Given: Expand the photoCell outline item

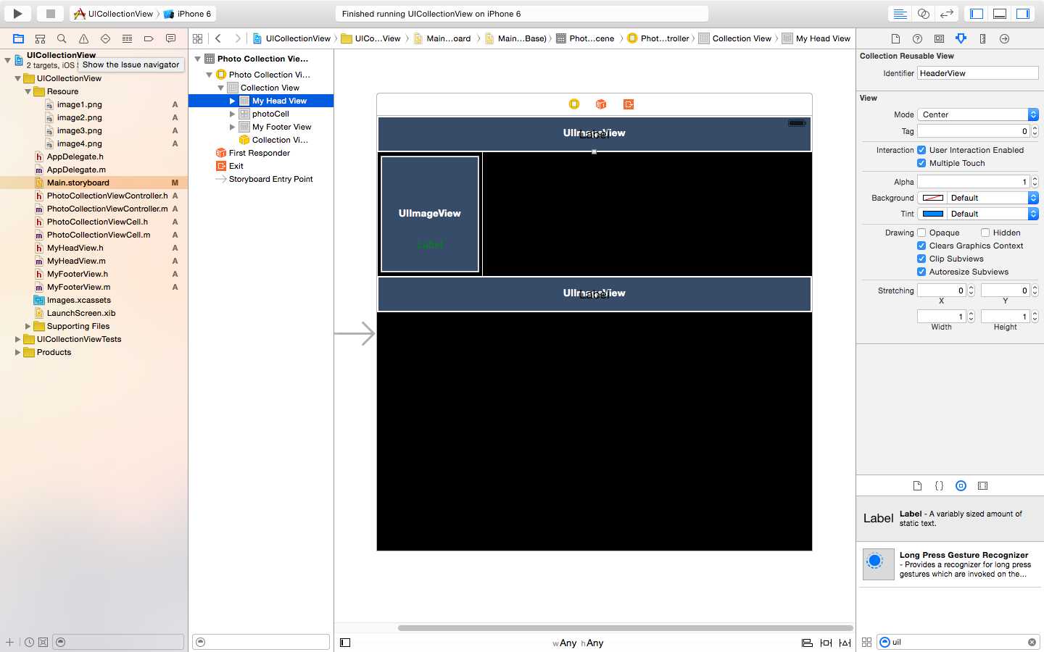Looking at the screenshot, I should pos(232,114).
